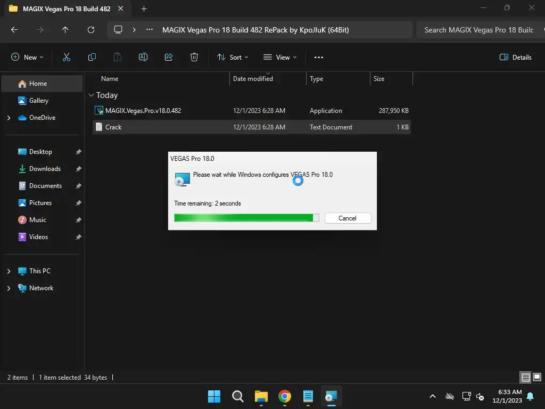Sort by Date modified column header

click(x=253, y=79)
